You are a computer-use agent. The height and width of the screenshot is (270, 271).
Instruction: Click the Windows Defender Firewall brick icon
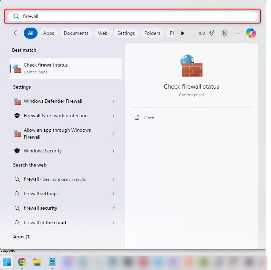17,101
